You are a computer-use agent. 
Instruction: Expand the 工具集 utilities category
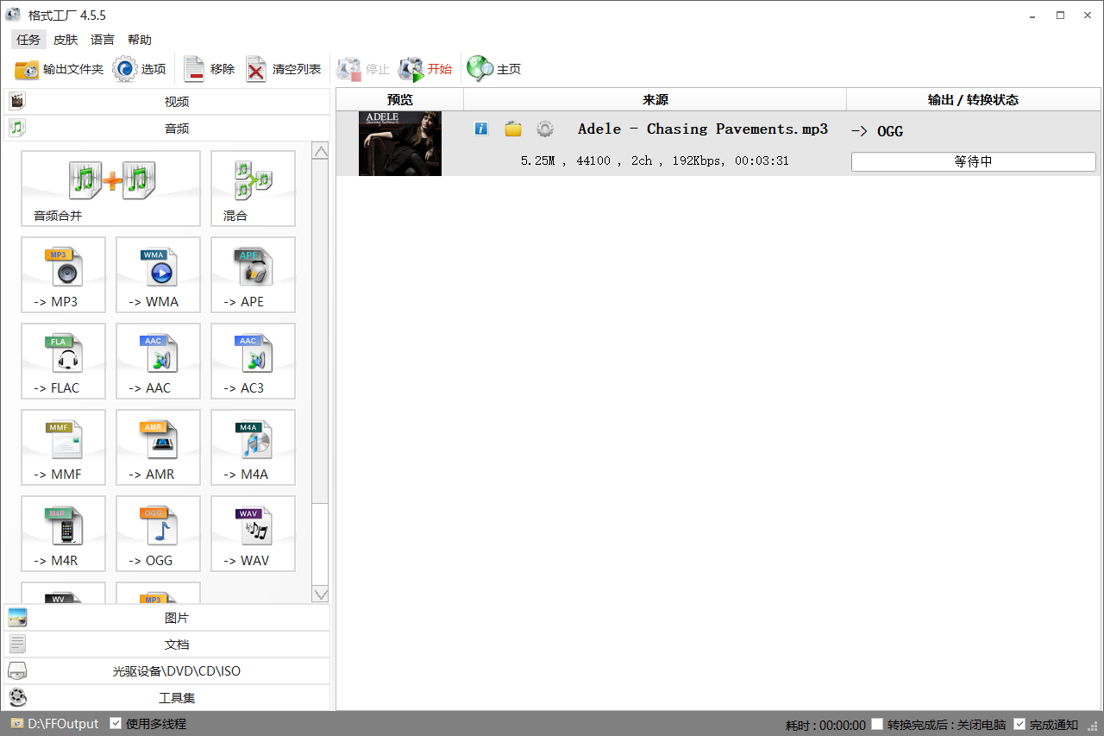tap(167, 698)
